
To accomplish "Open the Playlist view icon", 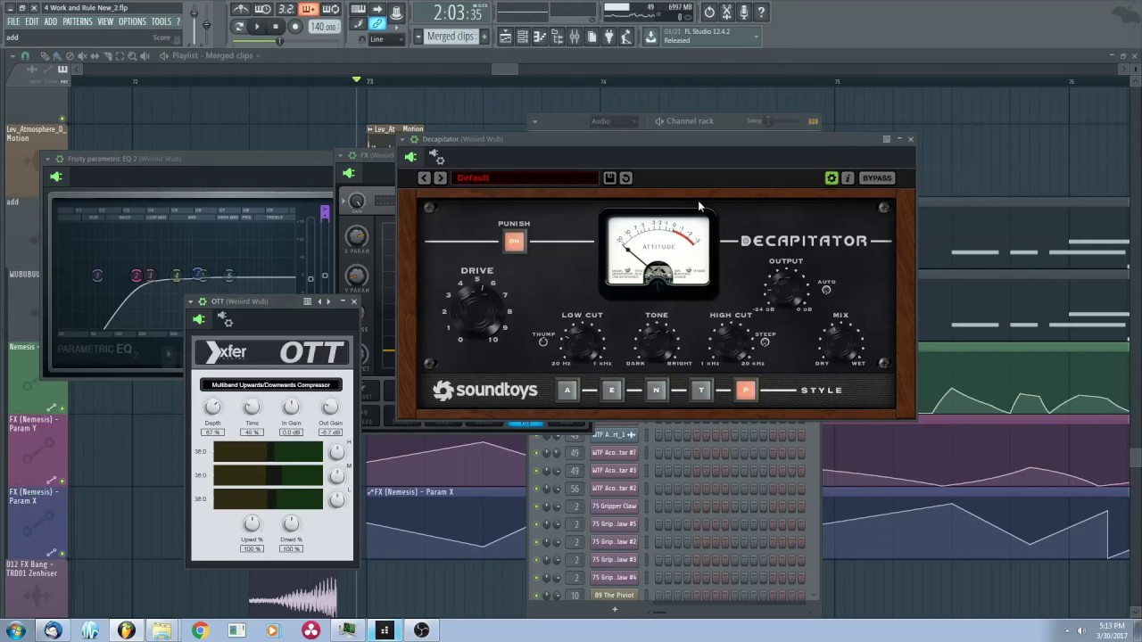I will tap(505, 37).
